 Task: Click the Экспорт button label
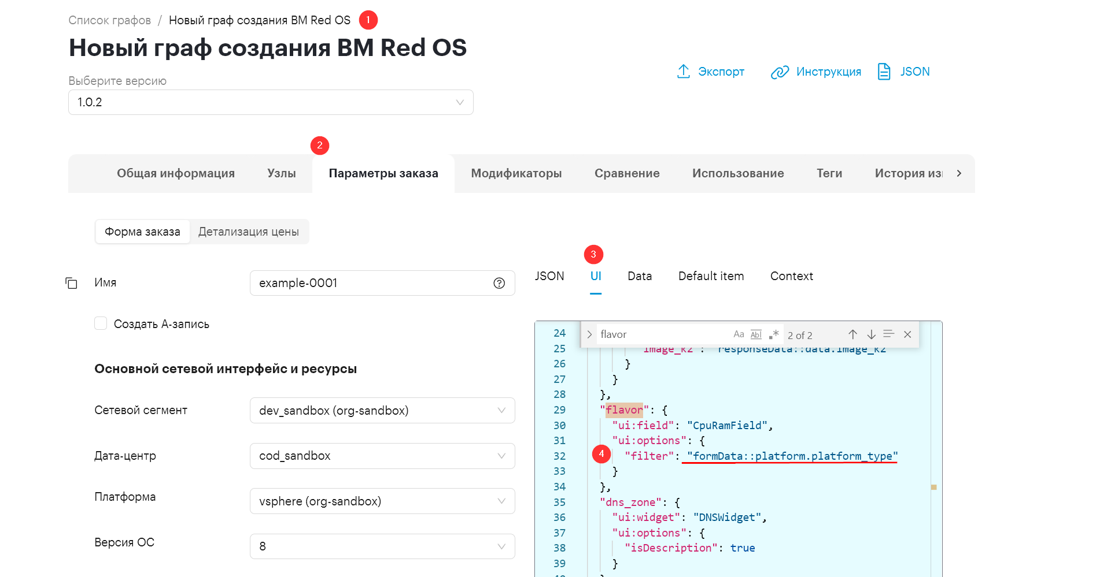click(721, 72)
